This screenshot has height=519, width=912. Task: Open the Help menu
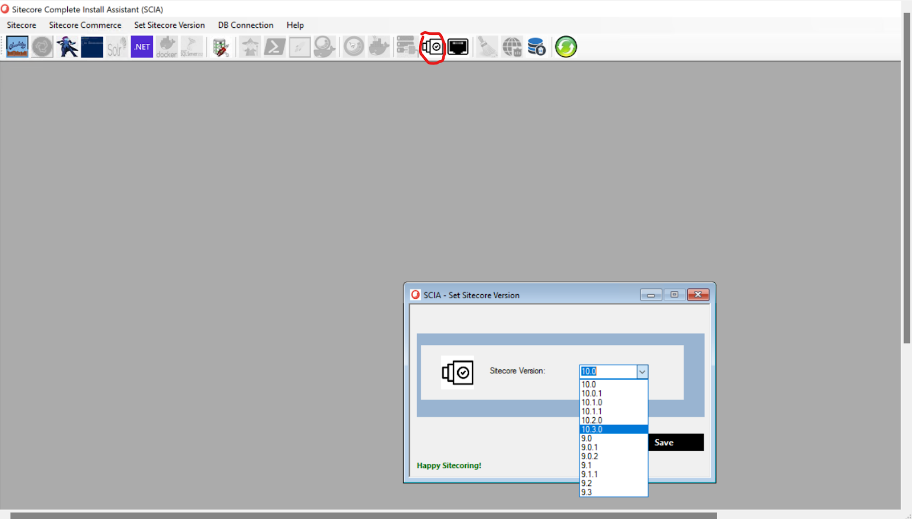tap(295, 25)
